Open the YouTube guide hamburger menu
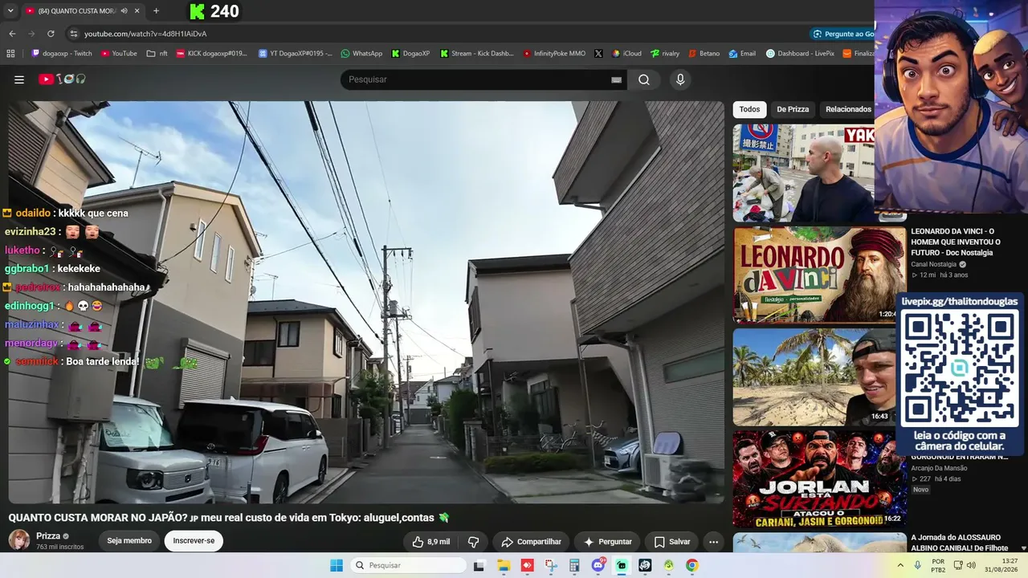1028x578 pixels. coord(19,79)
